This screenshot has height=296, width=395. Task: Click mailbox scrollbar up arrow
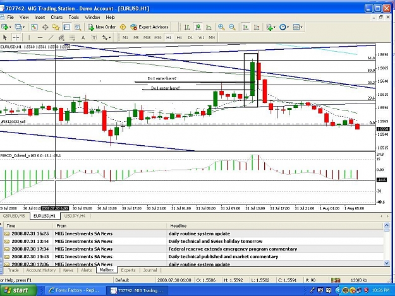coord(387,225)
